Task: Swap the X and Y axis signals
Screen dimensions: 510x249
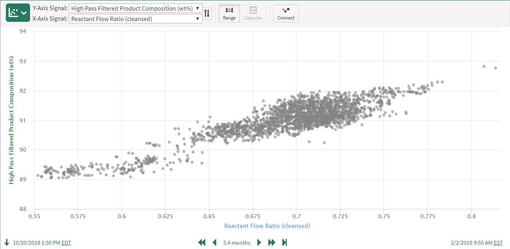Action: [207, 14]
